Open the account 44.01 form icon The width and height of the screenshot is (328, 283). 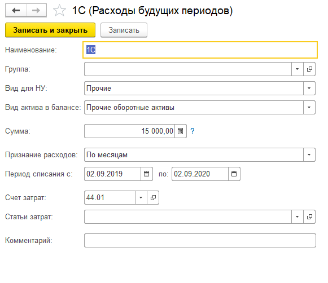[x=153, y=197]
